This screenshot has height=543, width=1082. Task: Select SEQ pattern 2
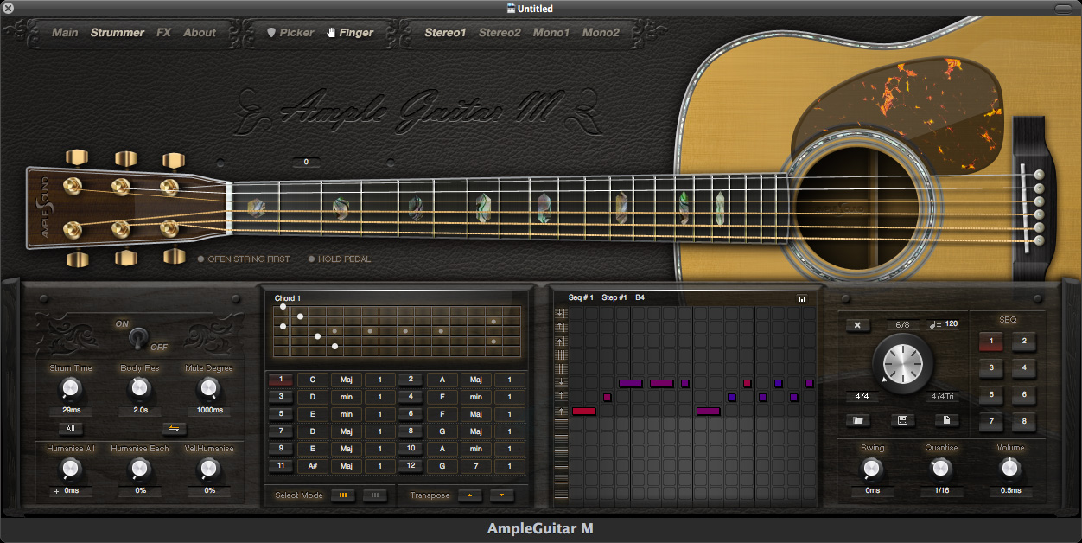(x=1024, y=342)
